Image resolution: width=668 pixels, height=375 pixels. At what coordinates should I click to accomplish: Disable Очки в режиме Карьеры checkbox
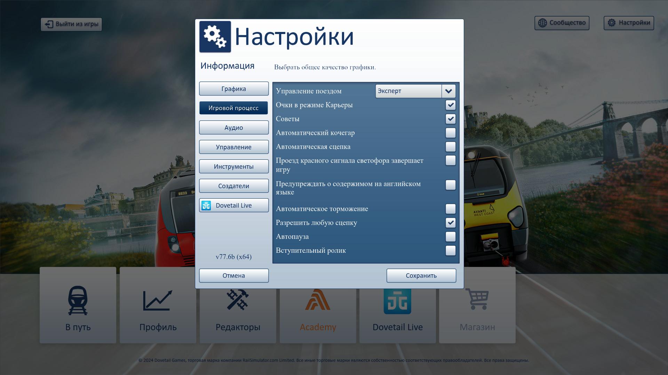[x=451, y=105]
